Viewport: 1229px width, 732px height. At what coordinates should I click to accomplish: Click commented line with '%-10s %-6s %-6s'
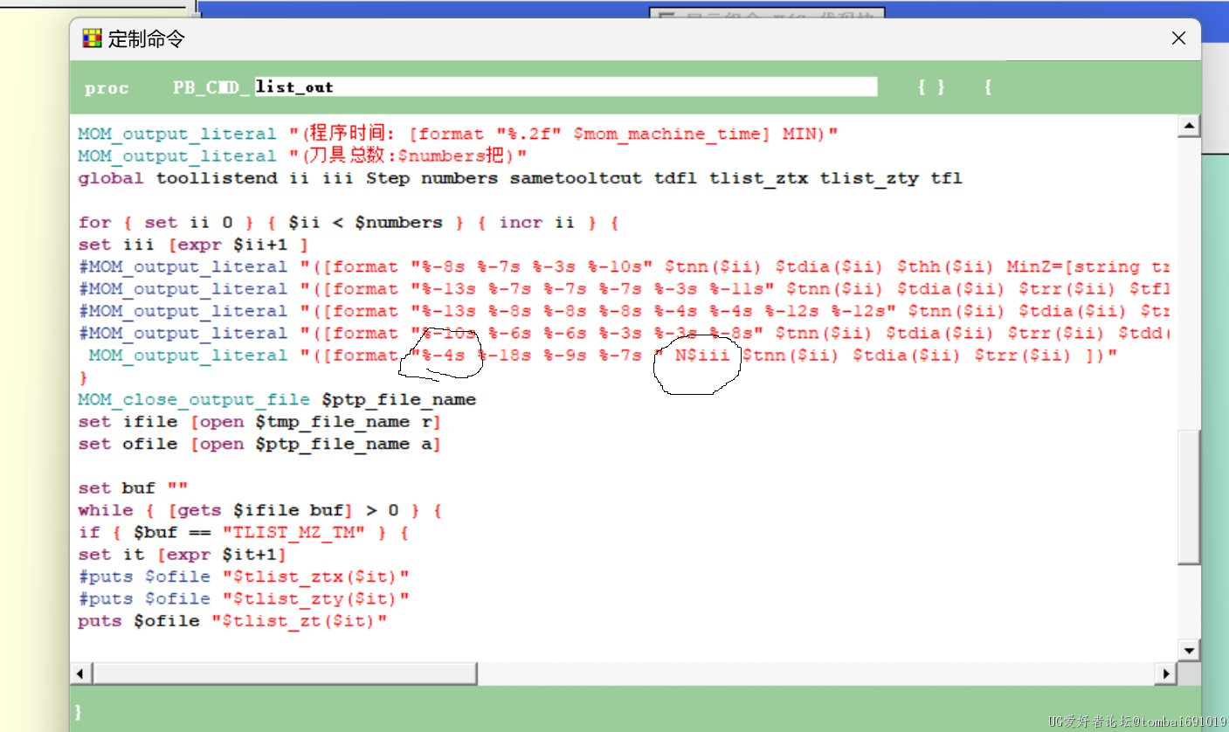tap(624, 334)
